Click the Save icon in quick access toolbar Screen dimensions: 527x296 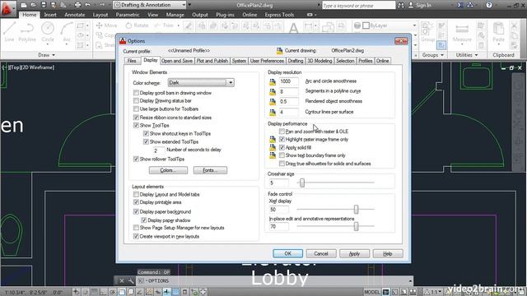click(44, 5)
